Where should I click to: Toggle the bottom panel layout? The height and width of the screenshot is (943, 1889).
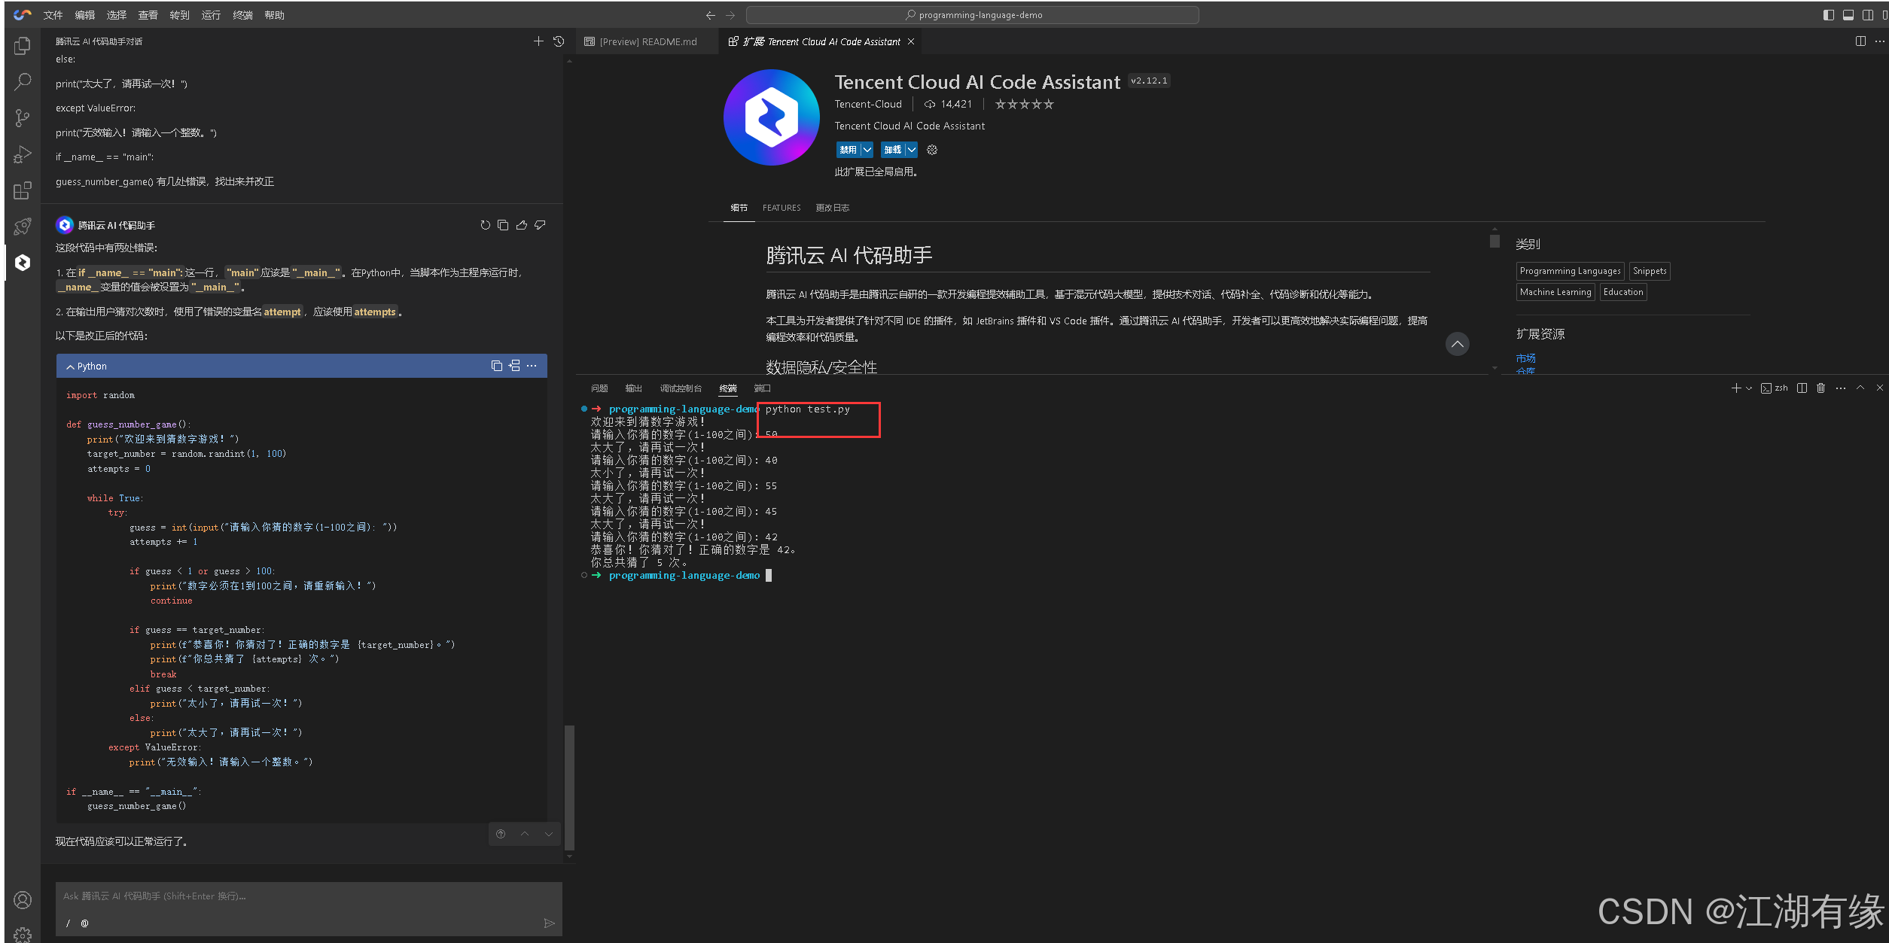pos(1848,15)
